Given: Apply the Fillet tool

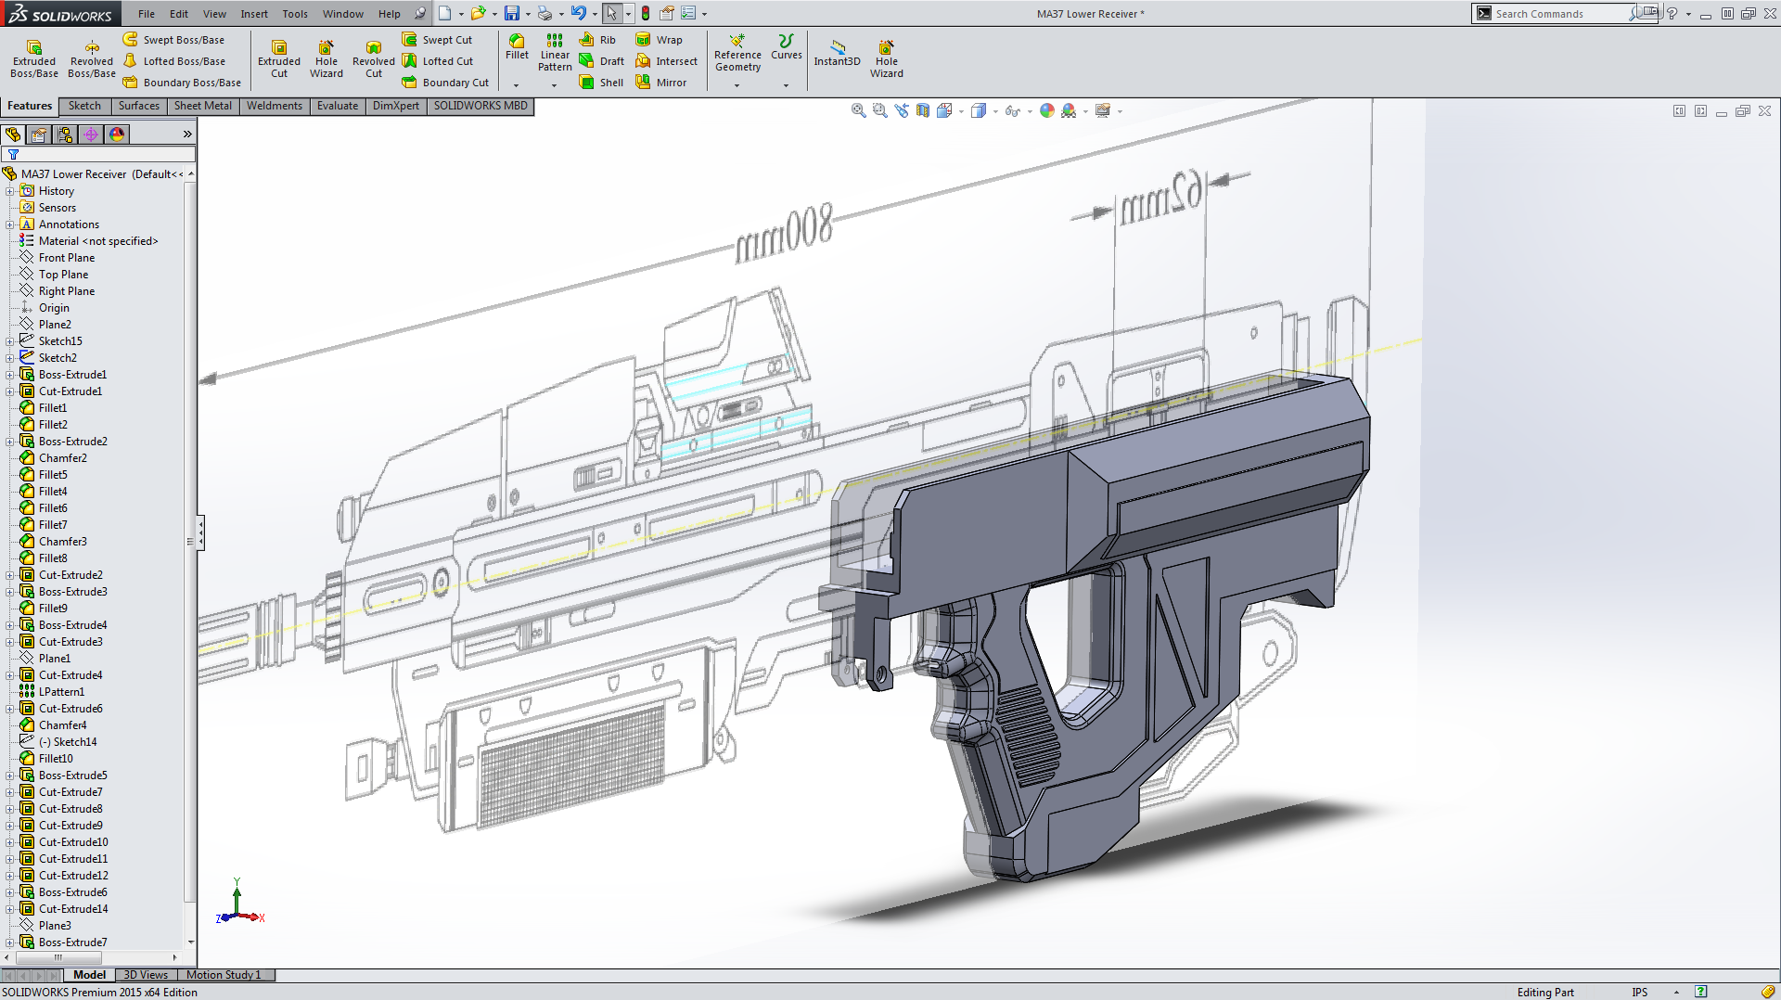Looking at the screenshot, I should (x=517, y=46).
